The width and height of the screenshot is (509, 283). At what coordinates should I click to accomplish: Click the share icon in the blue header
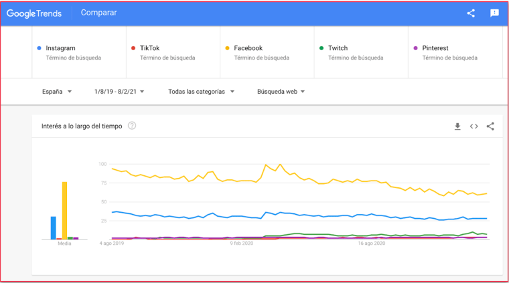(471, 13)
